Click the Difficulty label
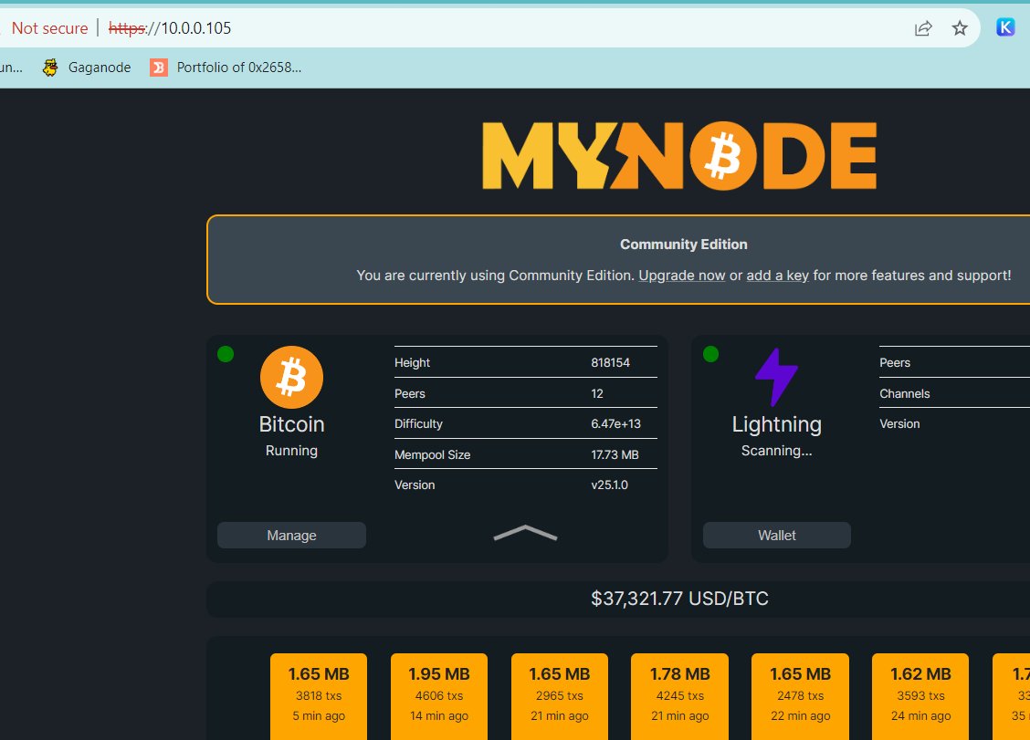The height and width of the screenshot is (740, 1030). coord(418,424)
